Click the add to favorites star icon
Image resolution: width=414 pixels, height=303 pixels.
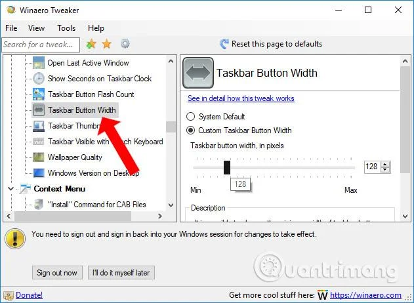click(91, 44)
